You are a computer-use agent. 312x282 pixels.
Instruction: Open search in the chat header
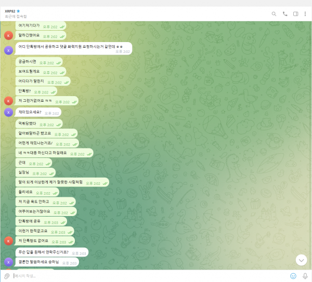(274, 14)
